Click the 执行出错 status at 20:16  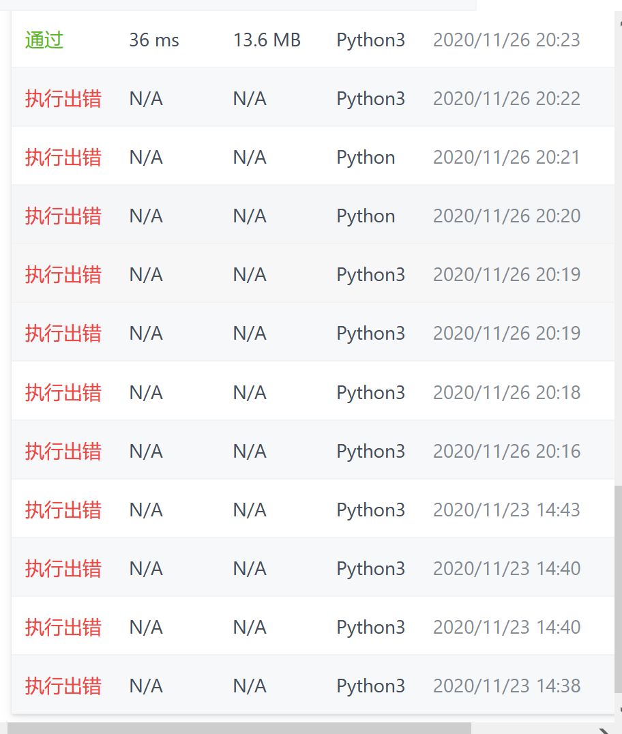(x=63, y=451)
